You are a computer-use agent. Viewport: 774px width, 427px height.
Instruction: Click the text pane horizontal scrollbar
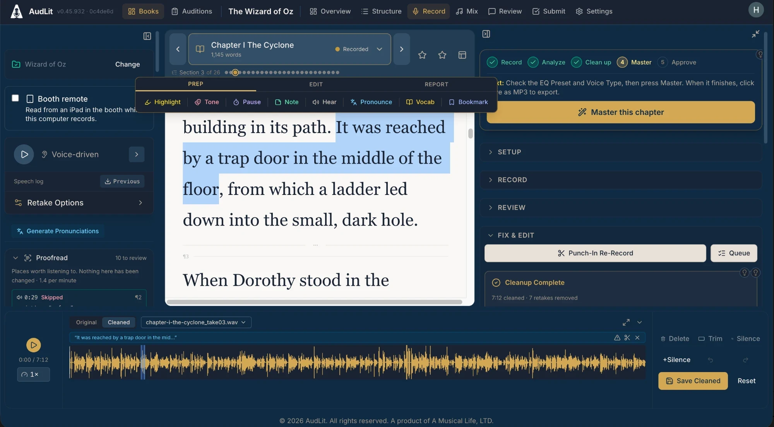coord(314,302)
